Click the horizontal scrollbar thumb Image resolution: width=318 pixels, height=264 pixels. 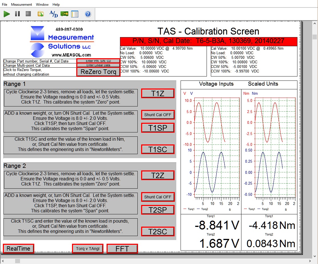pyautogui.click(x=18, y=261)
